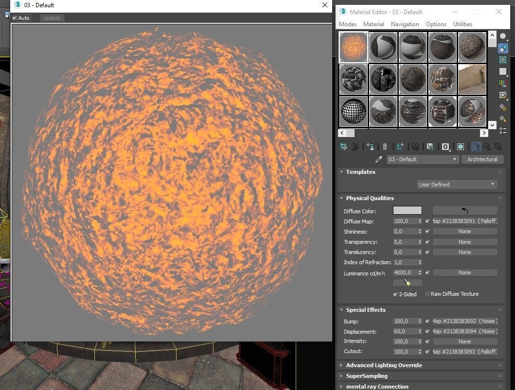The height and width of the screenshot is (390, 515).
Task: Click the Bump Noise map button
Action: (465, 322)
